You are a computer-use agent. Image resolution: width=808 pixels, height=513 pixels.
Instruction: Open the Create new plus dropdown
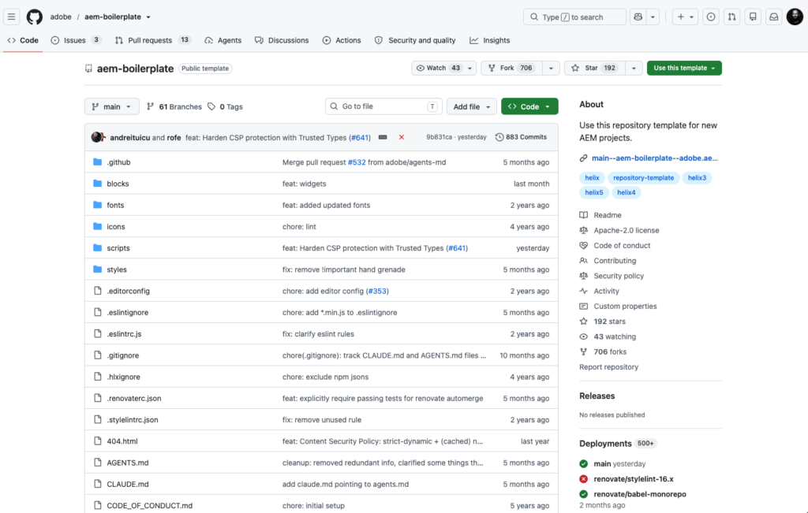point(686,17)
